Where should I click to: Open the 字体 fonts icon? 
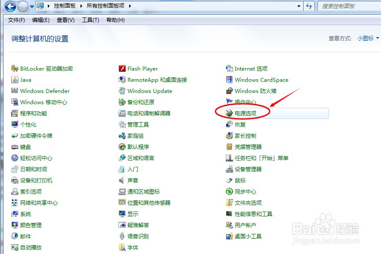122,247
